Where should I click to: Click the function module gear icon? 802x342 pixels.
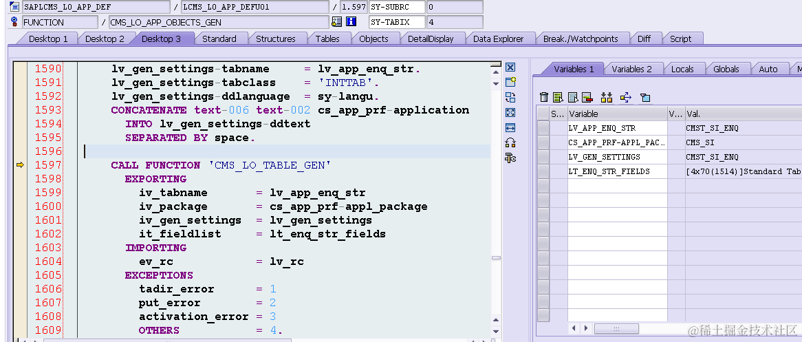tap(14, 22)
